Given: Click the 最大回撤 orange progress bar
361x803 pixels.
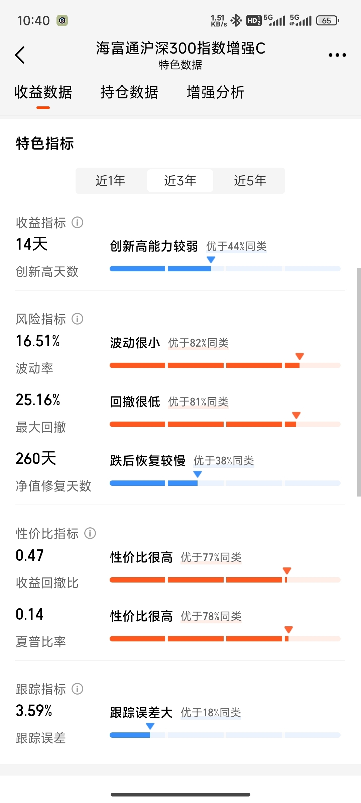Looking at the screenshot, I should (225, 424).
